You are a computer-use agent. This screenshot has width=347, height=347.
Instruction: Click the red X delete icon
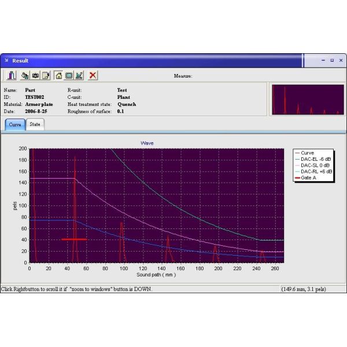[93, 75]
